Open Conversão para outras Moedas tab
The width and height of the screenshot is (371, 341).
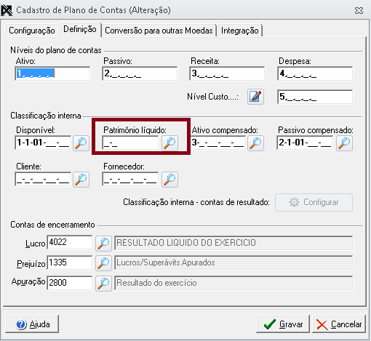(159, 31)
